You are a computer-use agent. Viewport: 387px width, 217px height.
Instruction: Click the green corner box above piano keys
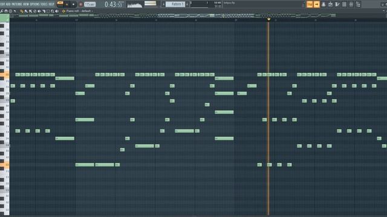[5, 18]
